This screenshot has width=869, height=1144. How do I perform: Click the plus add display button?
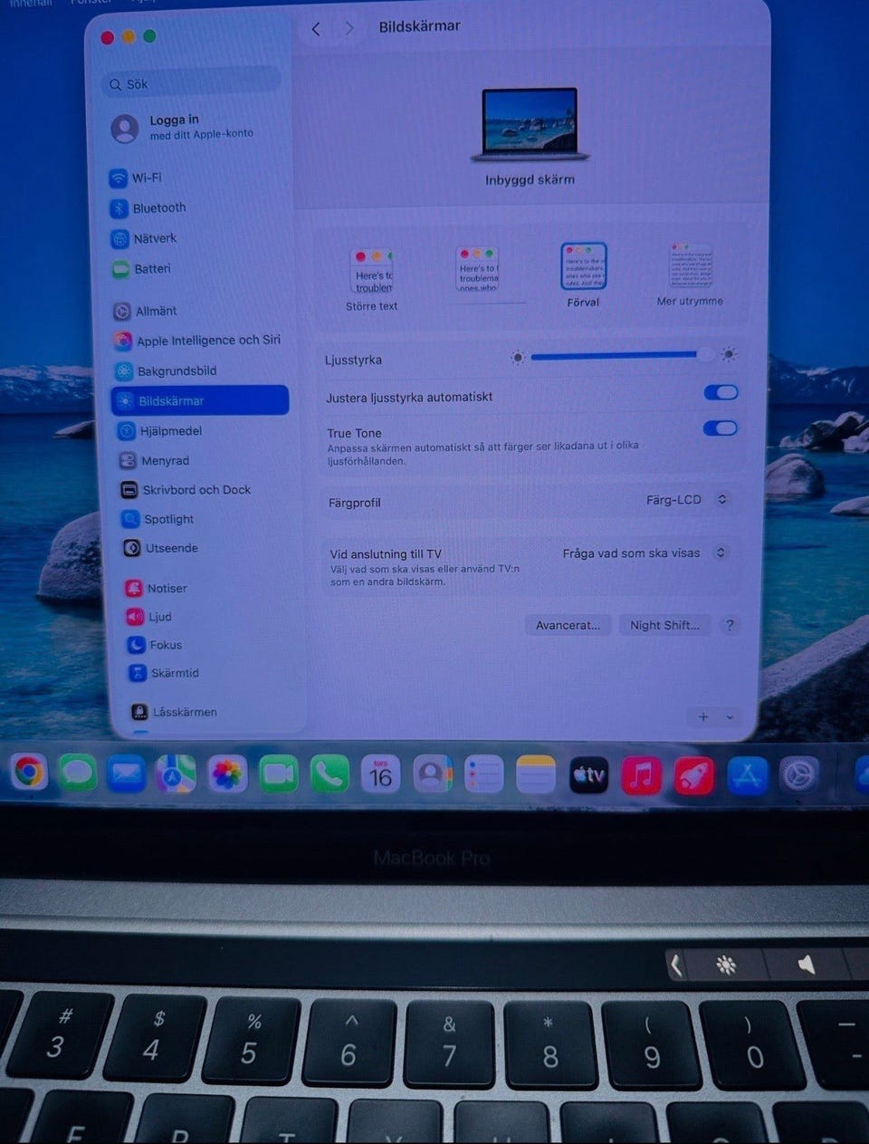click(x=703, y=716)
